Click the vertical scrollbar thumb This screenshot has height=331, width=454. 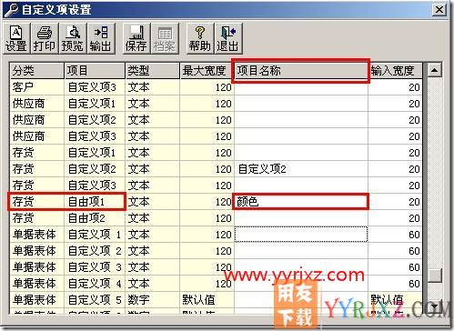pos(434,275)
